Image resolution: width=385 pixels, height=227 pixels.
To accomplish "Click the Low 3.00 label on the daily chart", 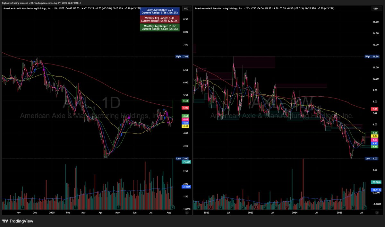I will (x=182, y=159).
